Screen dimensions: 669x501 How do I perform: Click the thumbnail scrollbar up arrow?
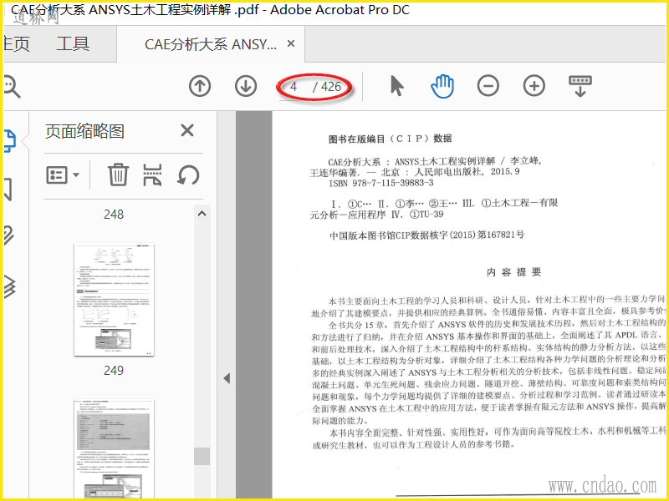[x=202, y=214]
